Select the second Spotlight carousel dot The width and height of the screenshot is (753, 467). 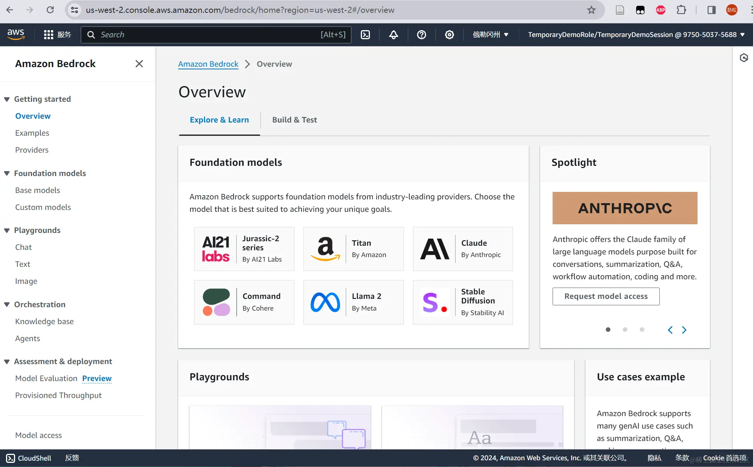[x=625, y=329]
